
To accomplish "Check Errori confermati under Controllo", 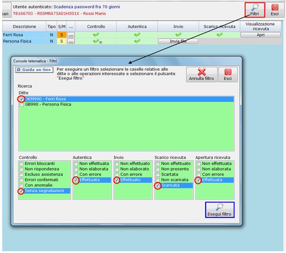I will coord(21,180).
